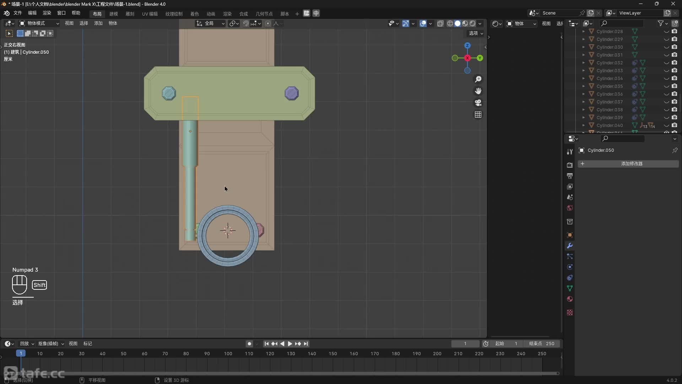Switch to material preview shading
682x384 pixels.
pyautogui.click(x=465, y=23)
